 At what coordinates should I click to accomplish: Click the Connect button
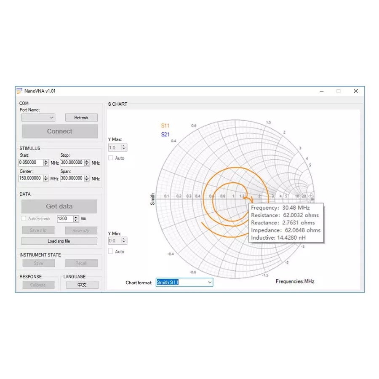pyautogui.click(x=59, y=131)
